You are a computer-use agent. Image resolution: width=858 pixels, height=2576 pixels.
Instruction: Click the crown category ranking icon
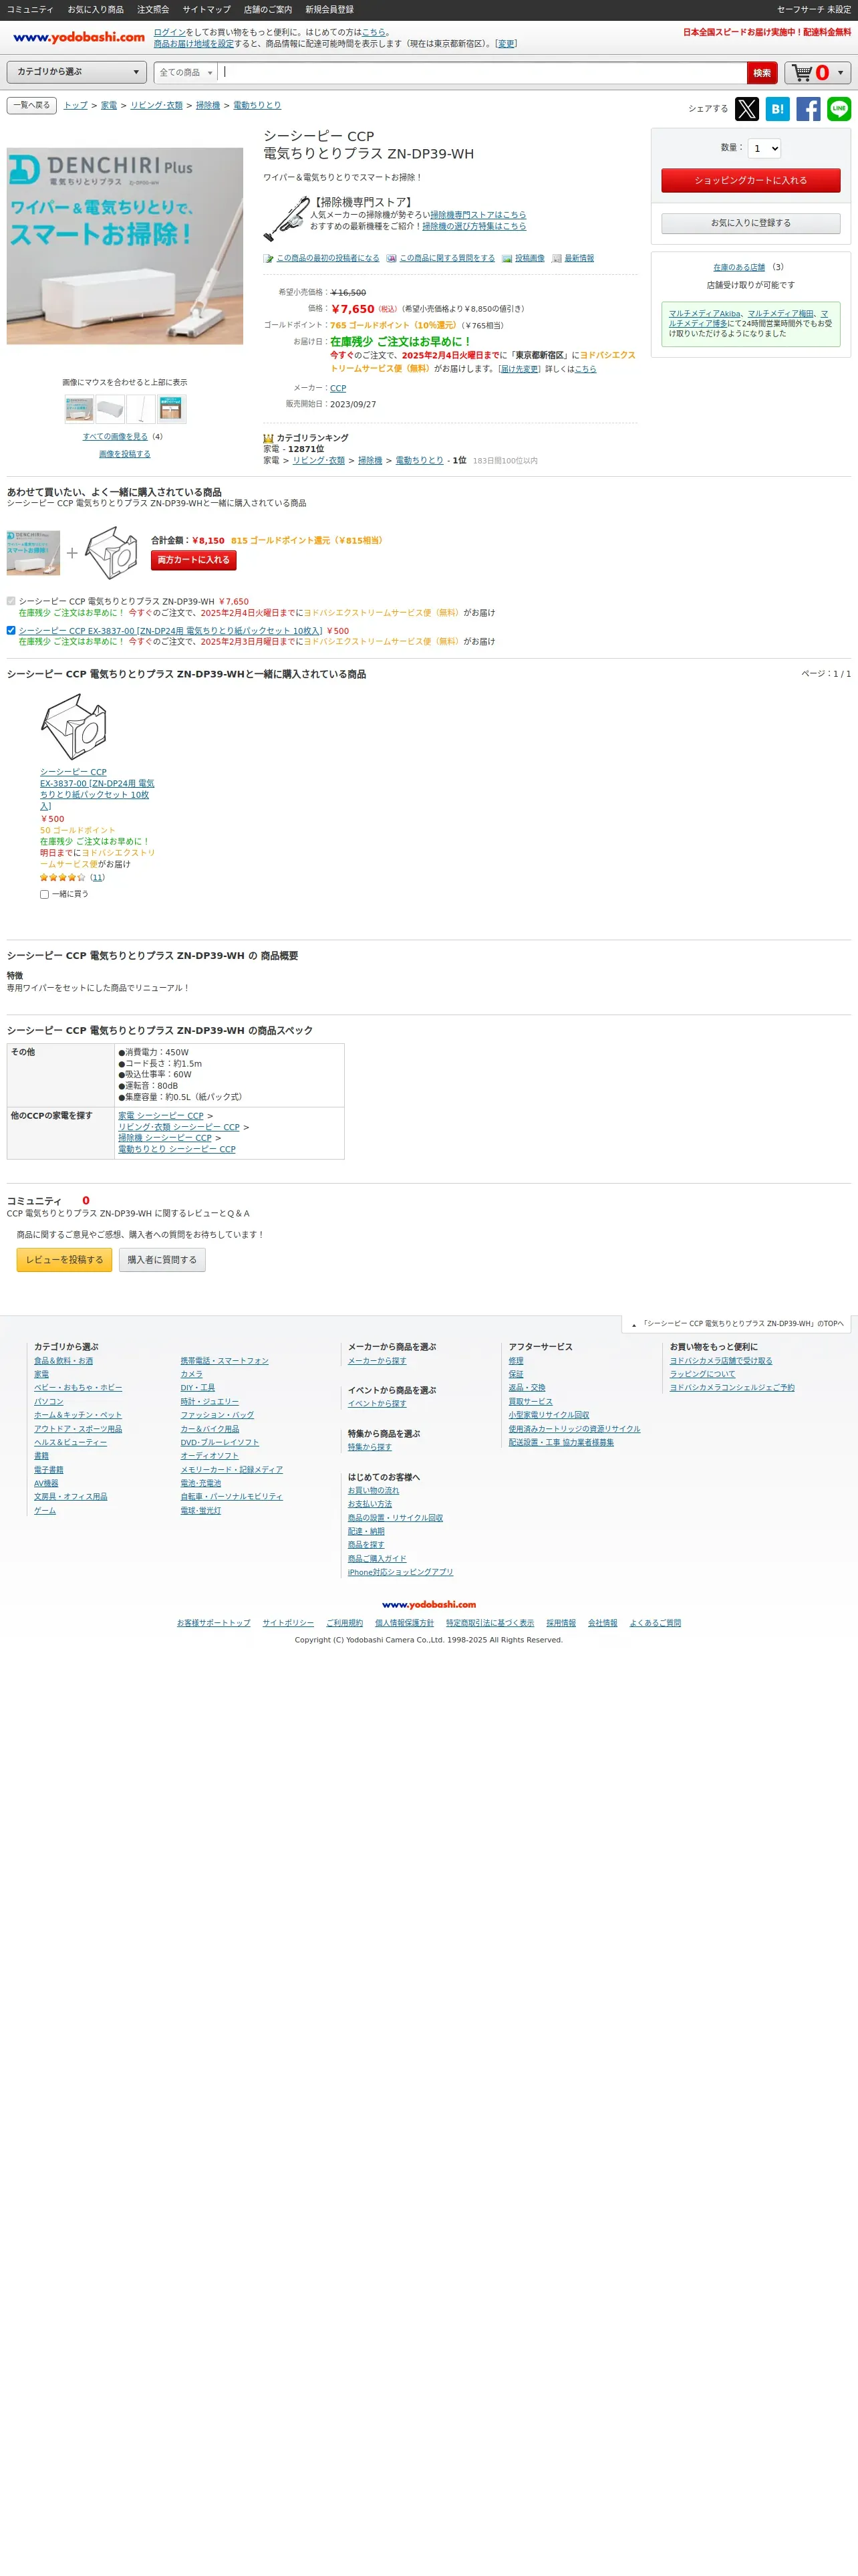point(269,438)
